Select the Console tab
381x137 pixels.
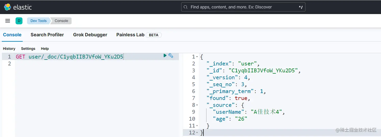point(12,35)
